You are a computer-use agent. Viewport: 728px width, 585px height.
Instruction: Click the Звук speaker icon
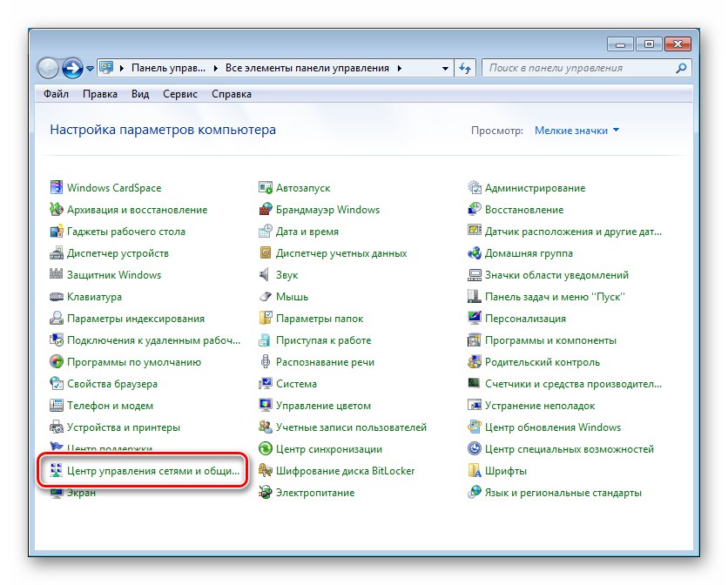pyautogui.click(x=264, y=274)
